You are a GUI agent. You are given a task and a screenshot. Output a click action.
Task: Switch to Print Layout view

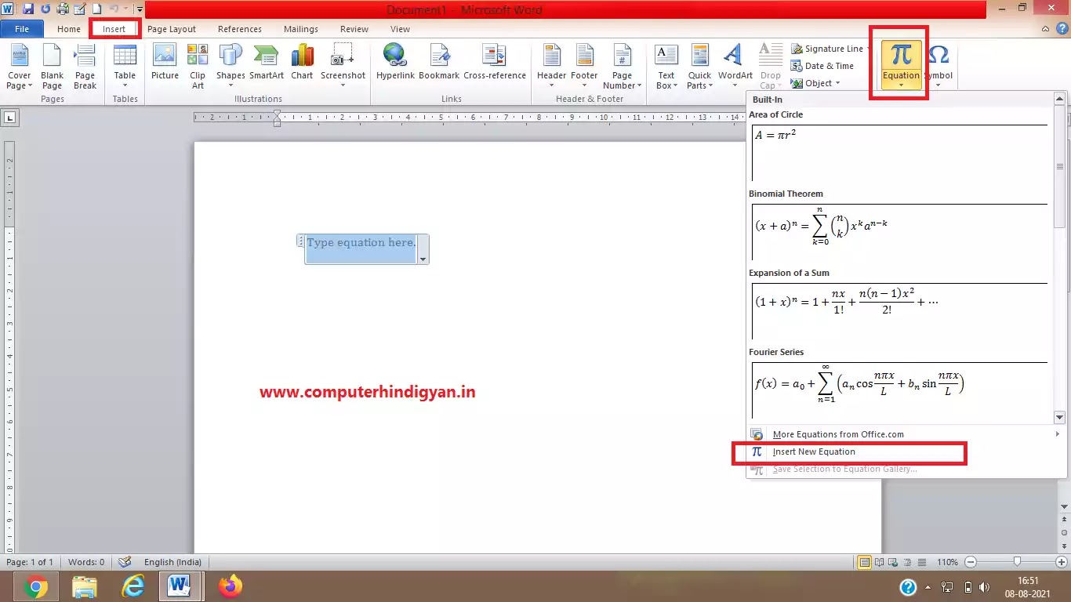coord(864,562)
